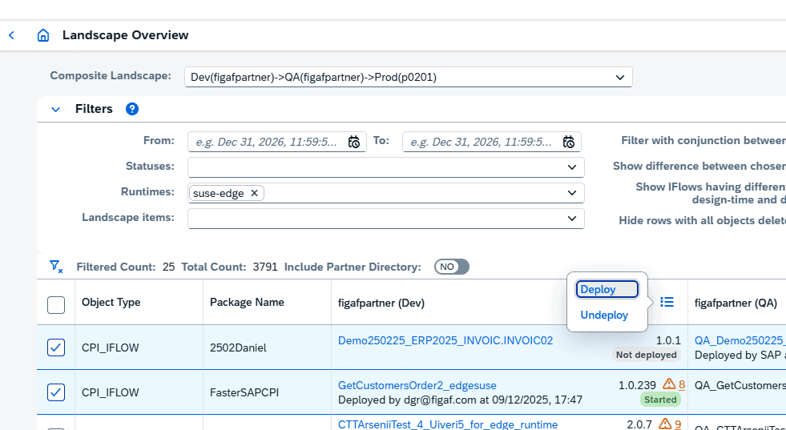Uncheck the FasterSAPCPI row checkbox
The height and width of the screenshot is (430, 786).
click(56, 392)
